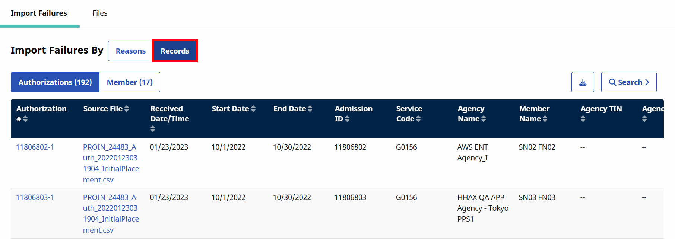
Task: Sort by Admission ID column arrows
Action: click(x=347, y=119)
